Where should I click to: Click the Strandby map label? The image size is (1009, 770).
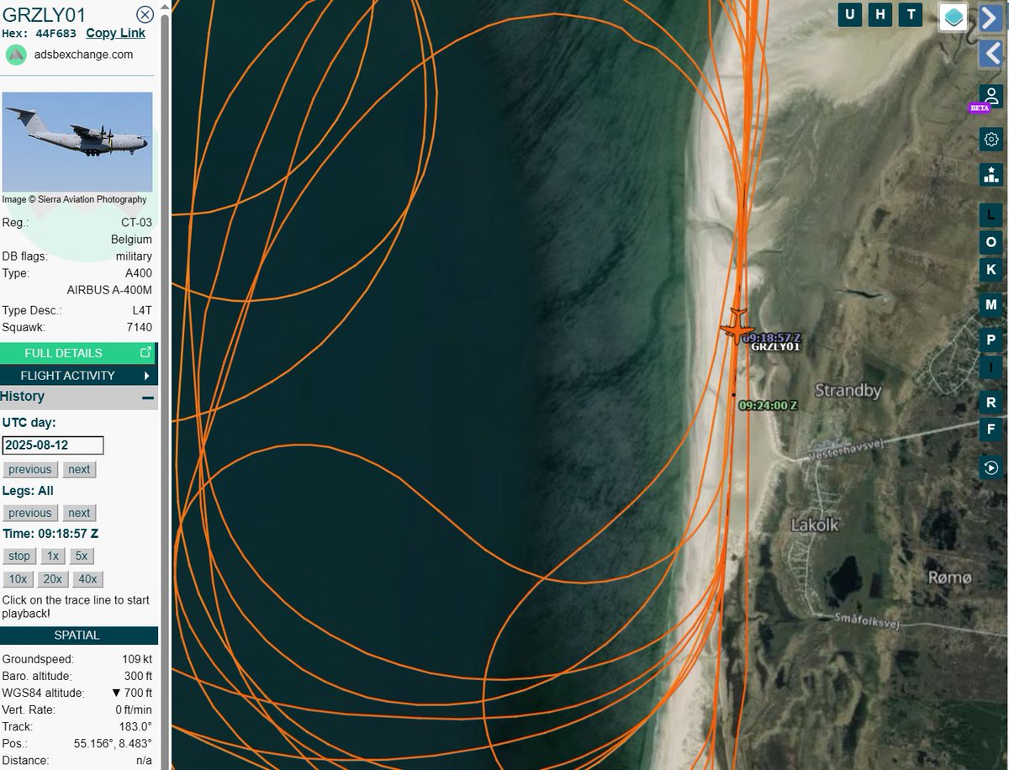[x=848, y=391]
